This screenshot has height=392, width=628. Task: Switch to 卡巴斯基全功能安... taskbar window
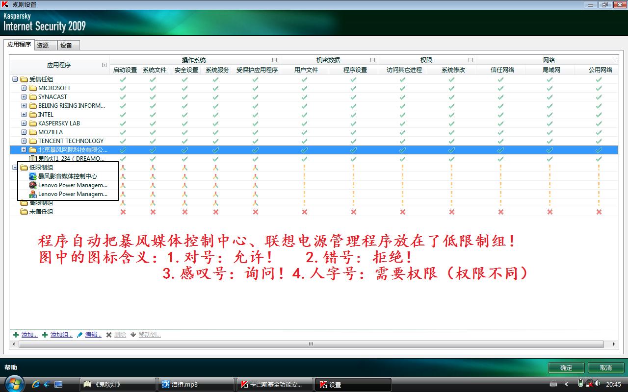coord(276,385)
